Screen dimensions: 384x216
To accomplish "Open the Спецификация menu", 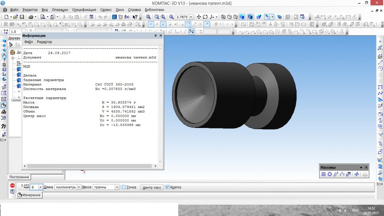I will 84,10.
